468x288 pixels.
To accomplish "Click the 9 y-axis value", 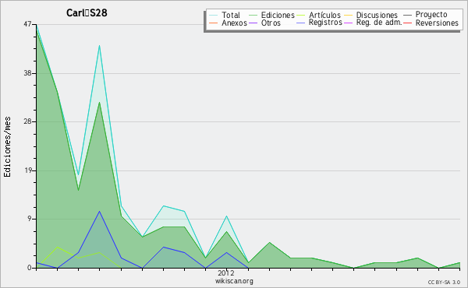I will [30, 220].
